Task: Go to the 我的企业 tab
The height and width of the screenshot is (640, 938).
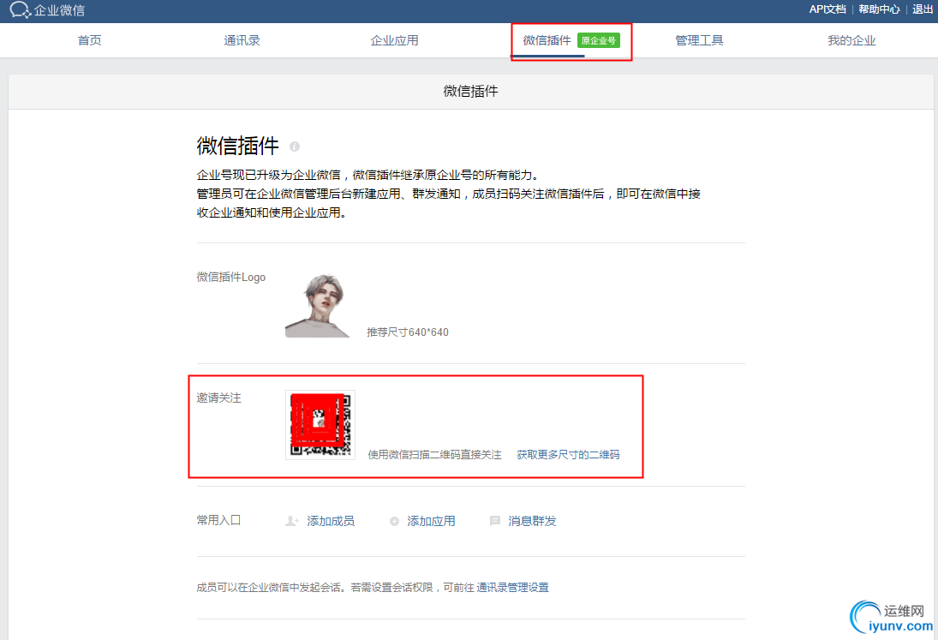Action: tap(851, 40)
